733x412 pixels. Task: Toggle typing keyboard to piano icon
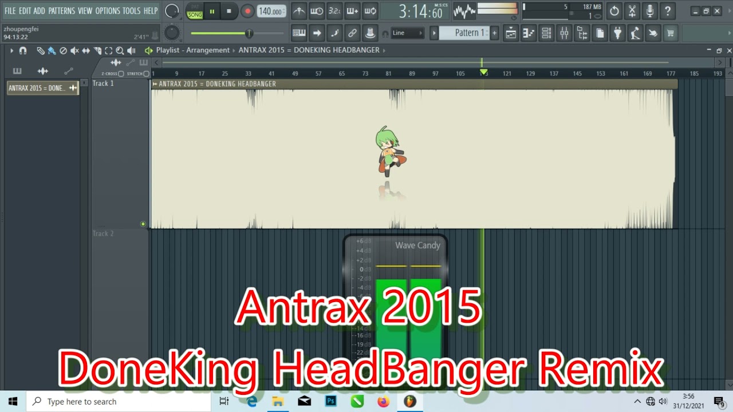[x=299, y=33]
